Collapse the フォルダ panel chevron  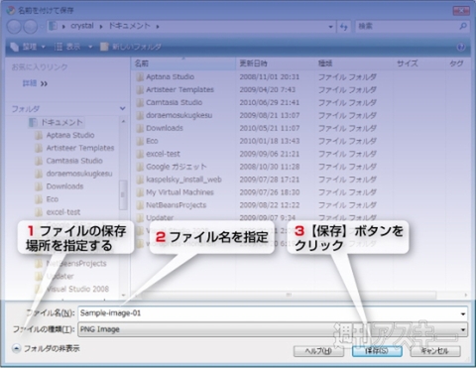[x=122, y=108]
